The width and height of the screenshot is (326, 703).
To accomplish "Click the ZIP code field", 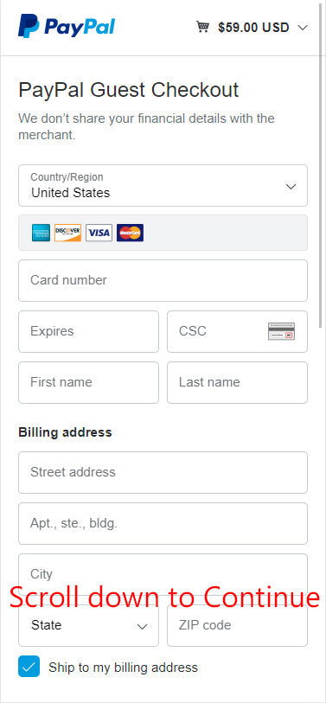I will [237, 625].
